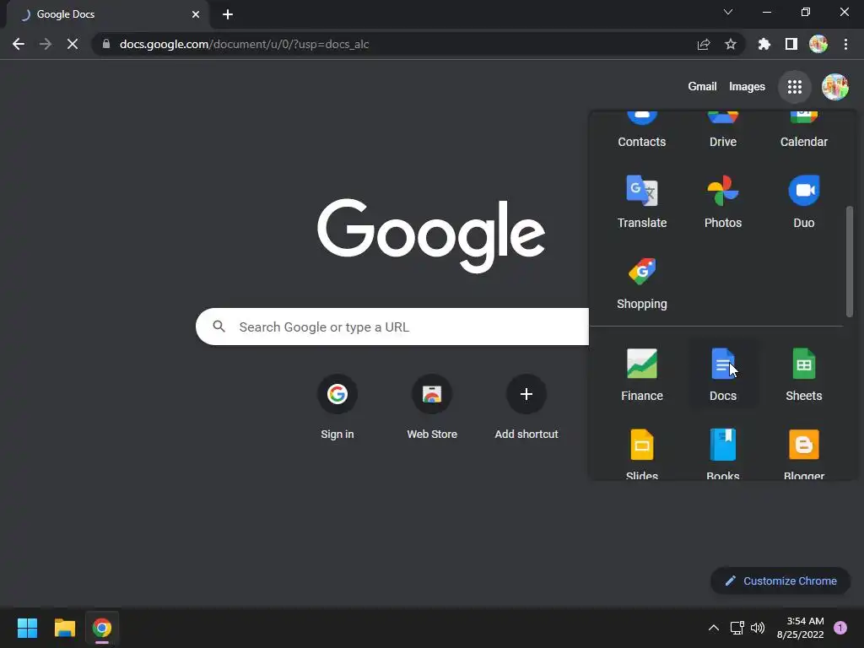Bookmark this tab with the star
This screenshot has height=648, width=864.
pyautogui.click(x=730, y=44)
